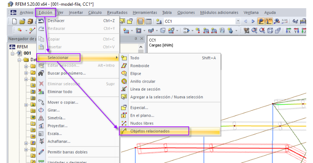313x163 pixels.
Task: Open Módulos adicionales menu
Action: click(x=219, y=13)
